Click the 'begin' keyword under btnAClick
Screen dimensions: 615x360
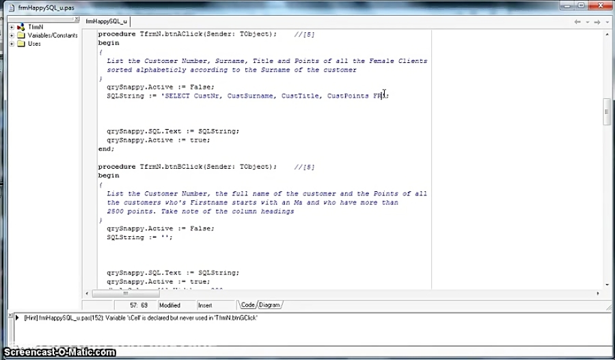coord(108,43)
